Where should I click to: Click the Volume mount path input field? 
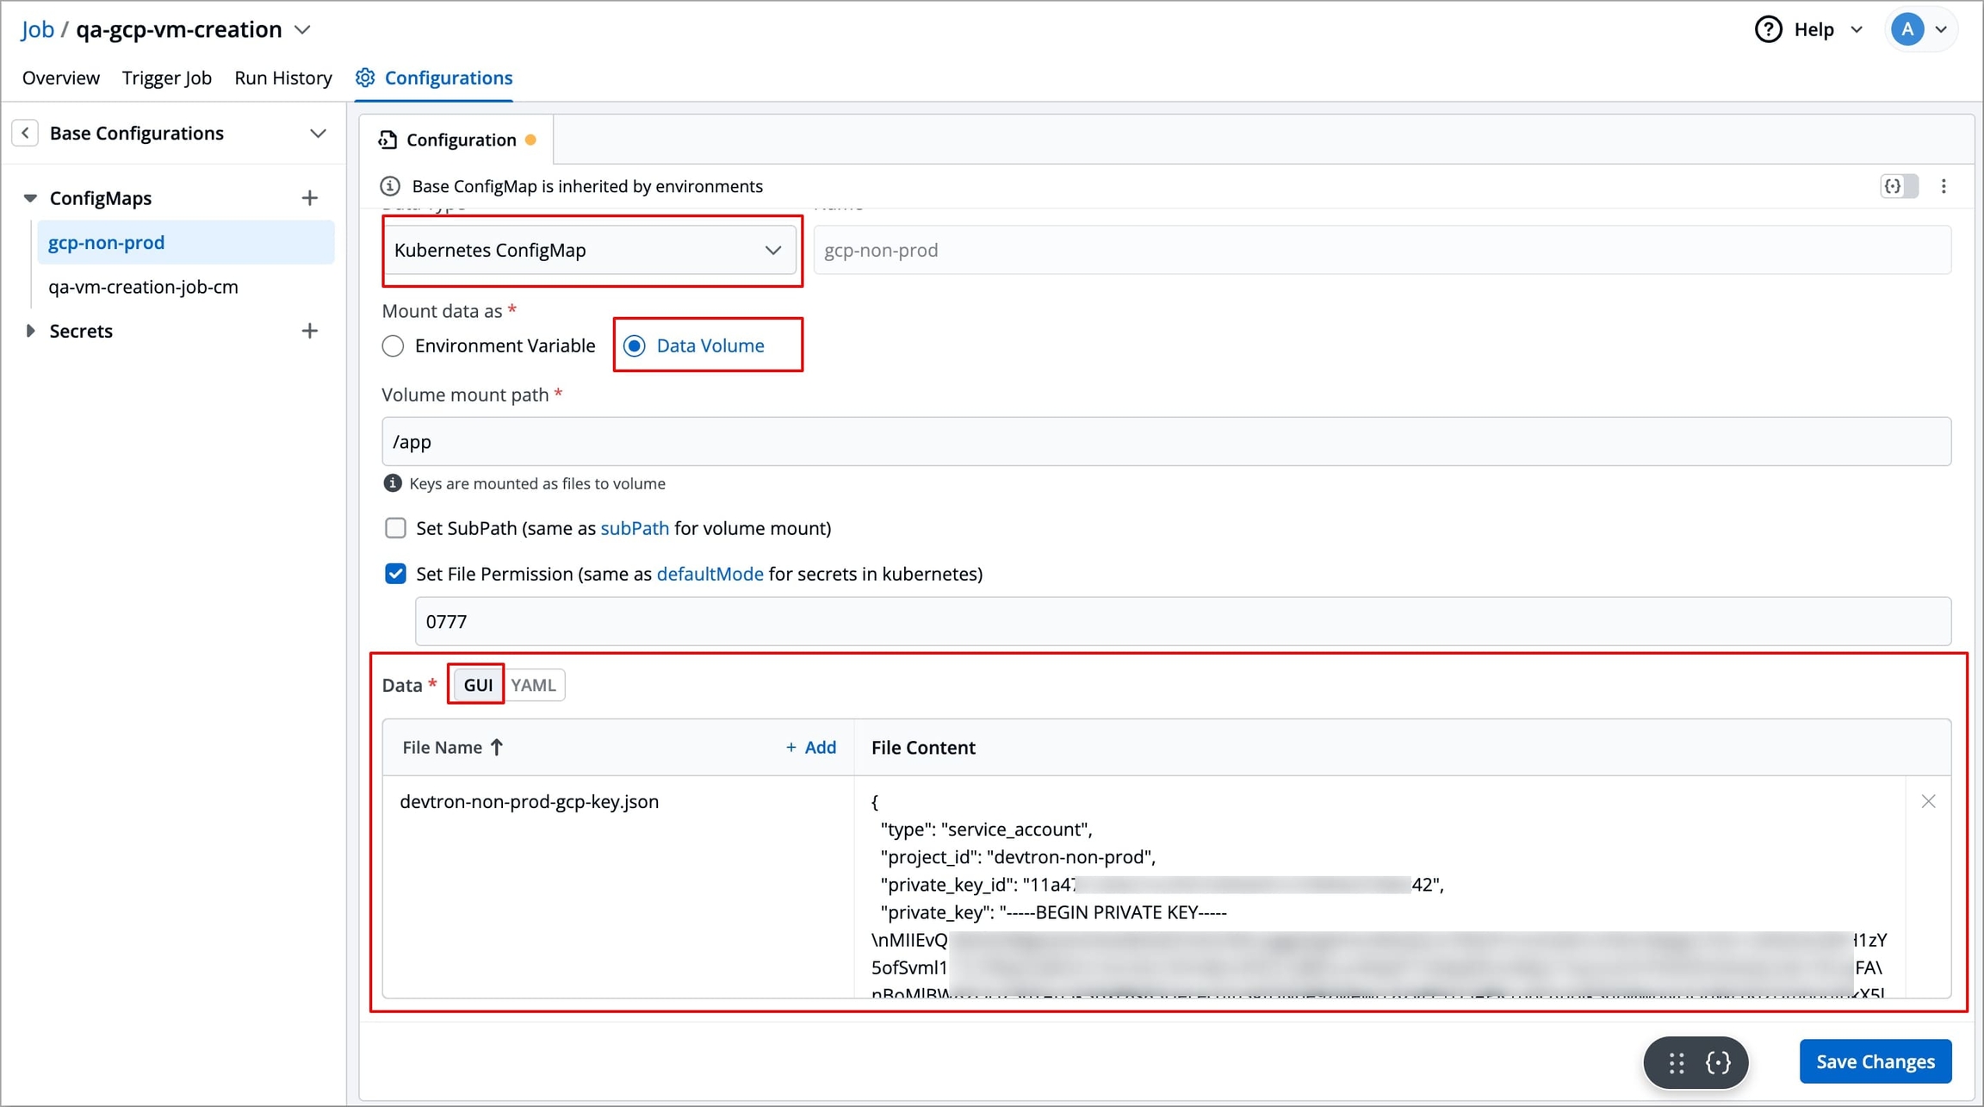1166,442
